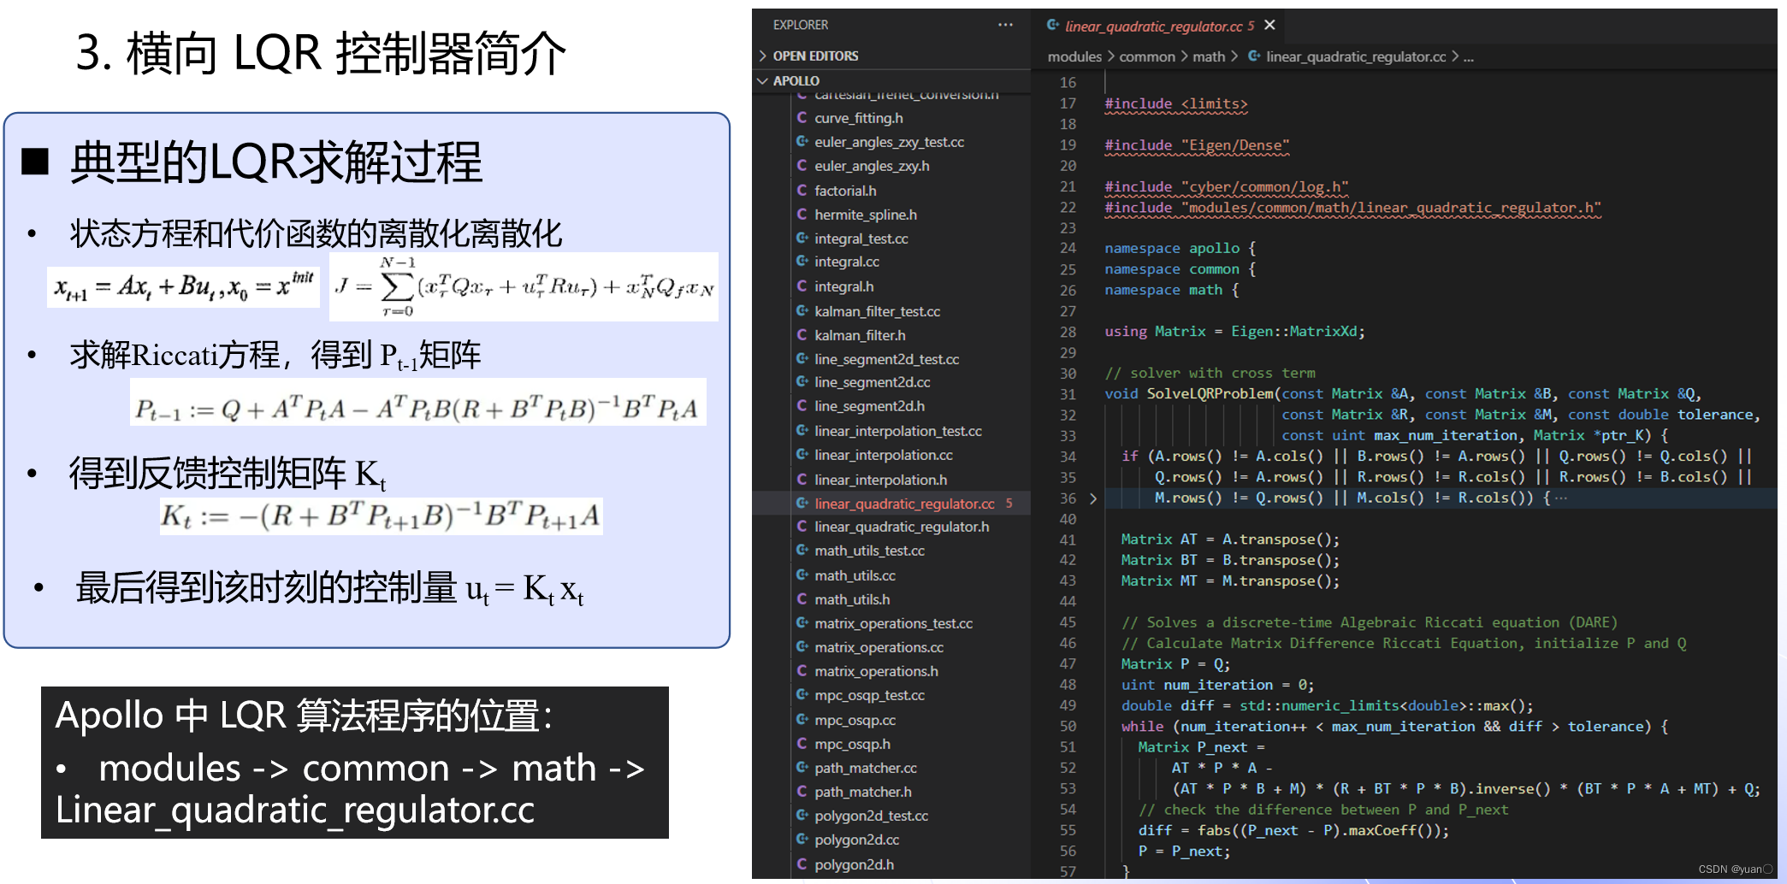Click C++ icon of mpc_osqp.cc row

tap(802, 719)
